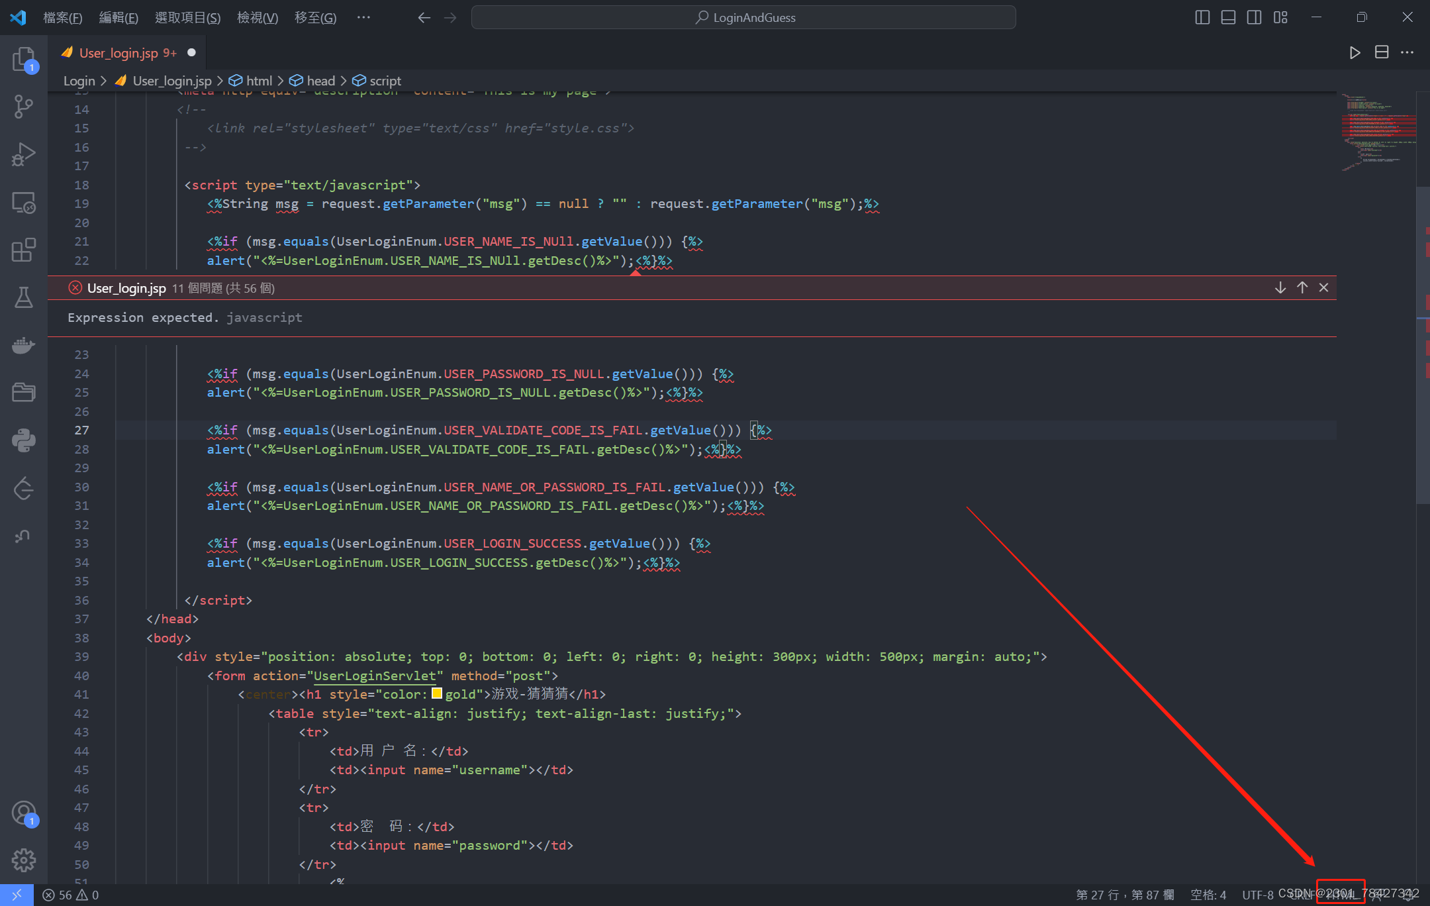Open the 檔案(F) menu
1430x906 pixels.
click(x=63, y=17)
